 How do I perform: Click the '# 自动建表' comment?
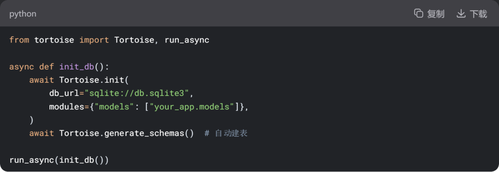(226, 133)
